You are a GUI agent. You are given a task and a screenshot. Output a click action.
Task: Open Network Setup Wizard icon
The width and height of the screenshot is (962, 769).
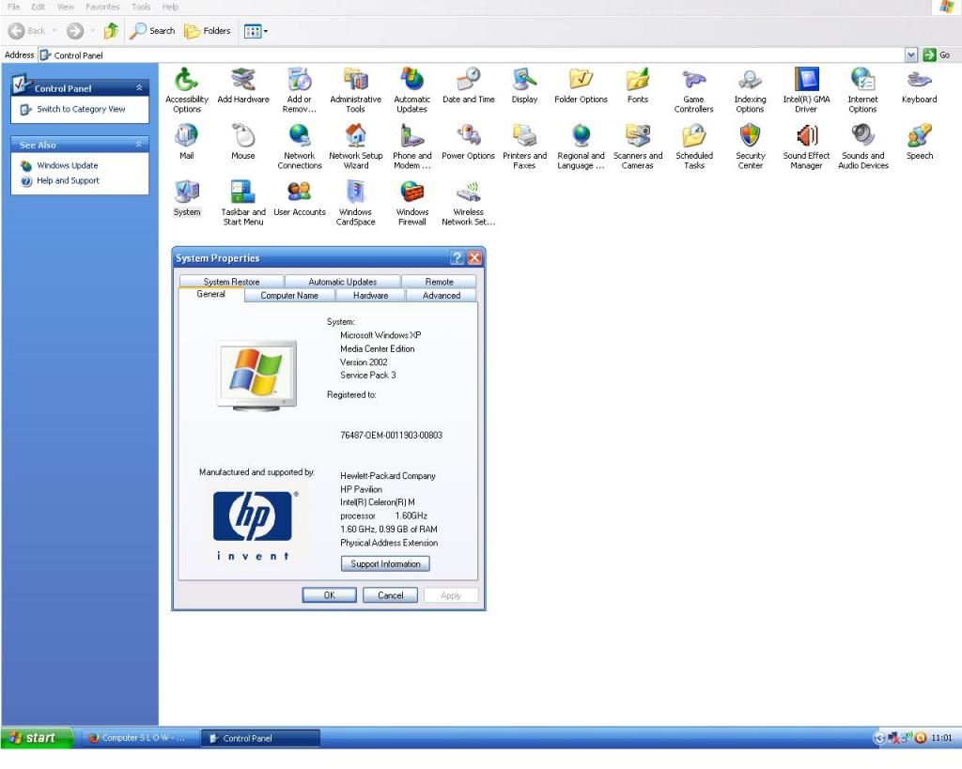coord(355,137)
